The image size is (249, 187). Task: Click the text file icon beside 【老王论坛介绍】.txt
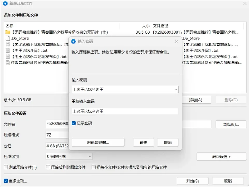8,50
